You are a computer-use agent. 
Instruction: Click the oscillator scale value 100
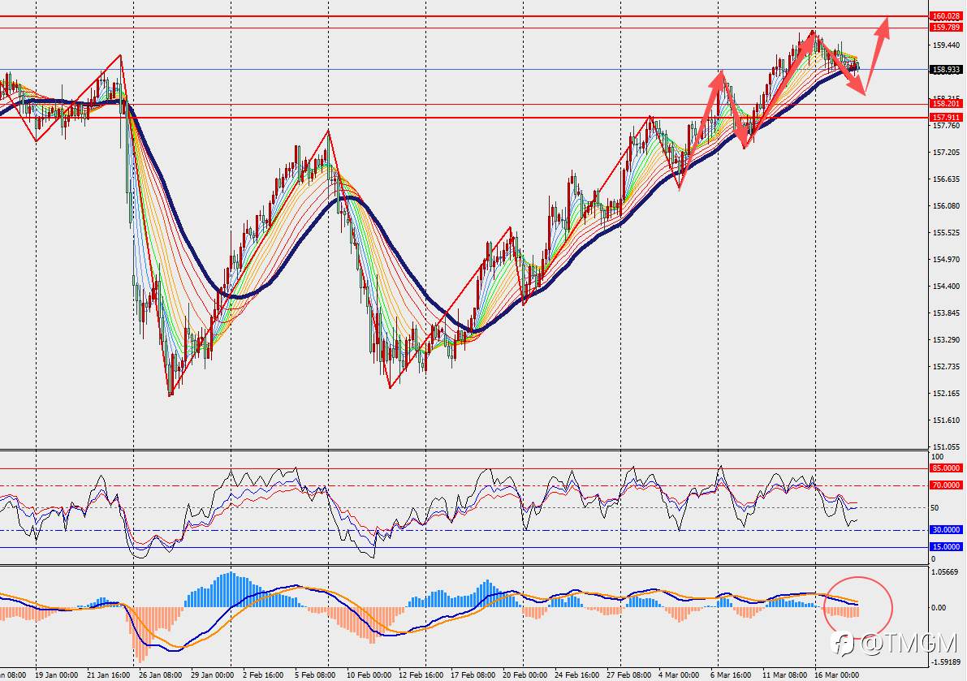pos(937,457)
